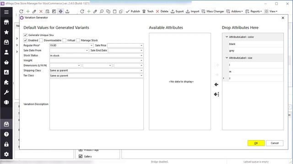The height and width of the screenshot is (164, 293).
Task: Click the Cancel button
Action: pyautogui.click(x=275, y=143)
